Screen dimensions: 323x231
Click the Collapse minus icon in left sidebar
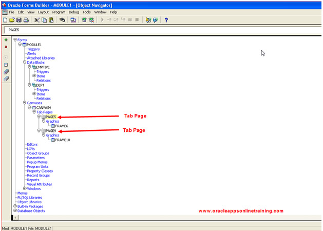point(6,65)
